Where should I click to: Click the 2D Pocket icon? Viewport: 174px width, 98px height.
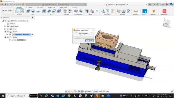click(33, 11)
